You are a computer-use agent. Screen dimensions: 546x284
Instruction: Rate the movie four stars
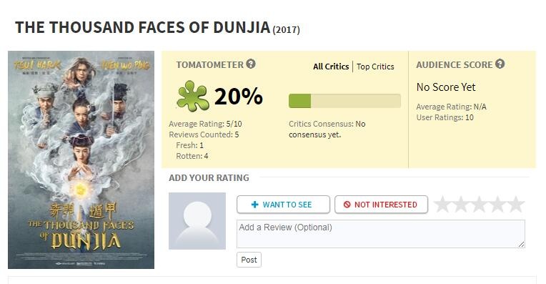coord(497,204)
